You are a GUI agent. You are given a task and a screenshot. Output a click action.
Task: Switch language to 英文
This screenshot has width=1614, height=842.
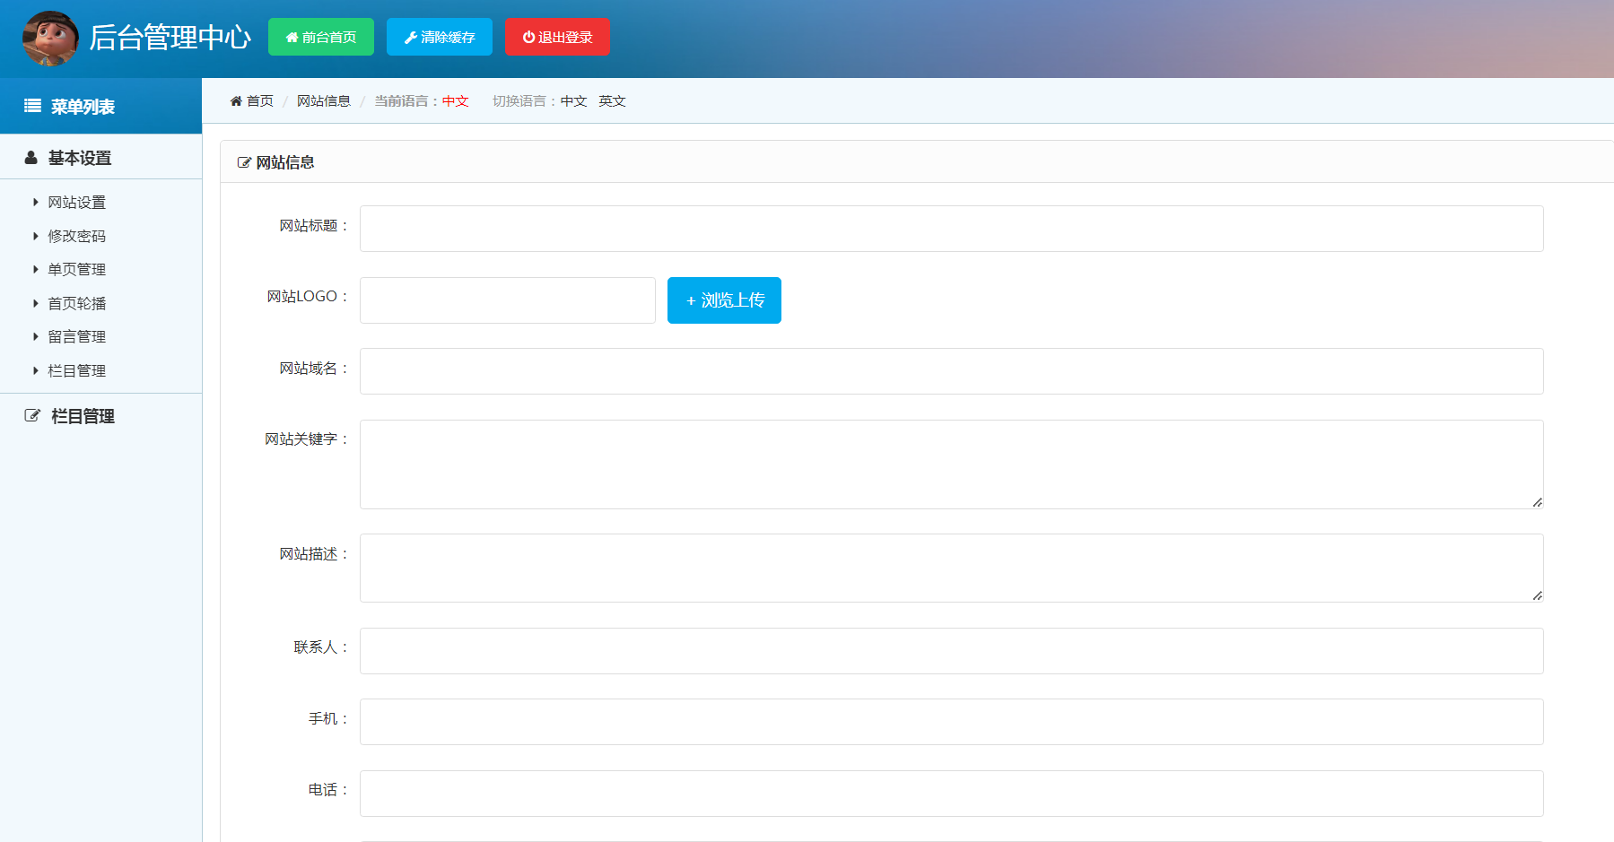point(612,101)
